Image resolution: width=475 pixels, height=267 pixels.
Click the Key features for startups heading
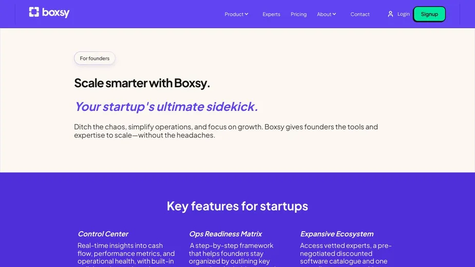[237, 206]
